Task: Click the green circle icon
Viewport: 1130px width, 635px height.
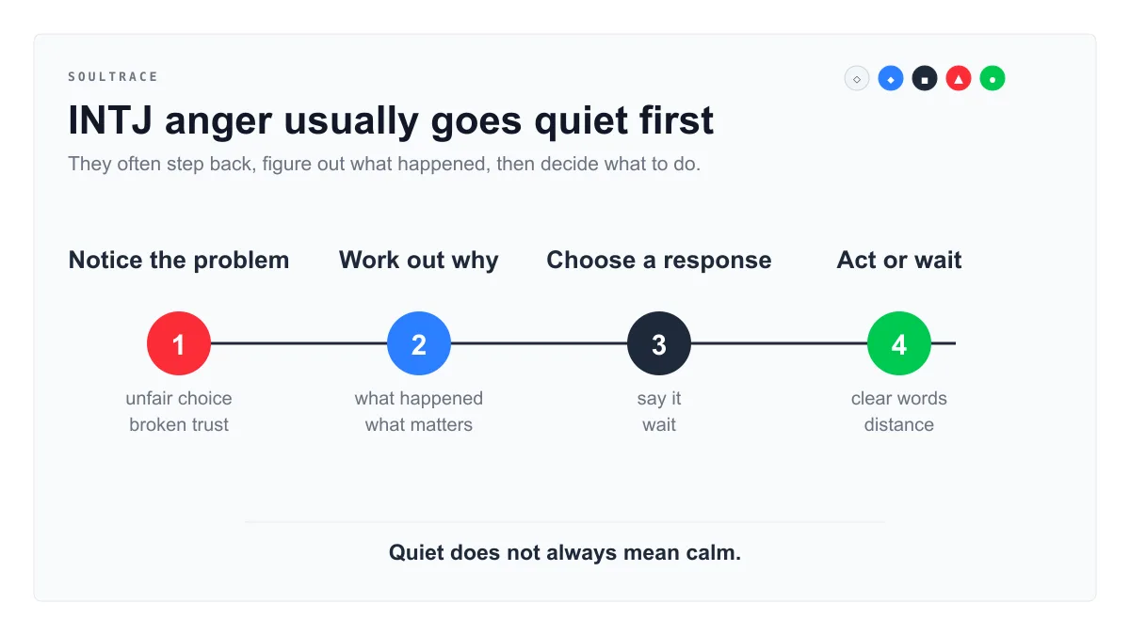Action: click(993, 78)
